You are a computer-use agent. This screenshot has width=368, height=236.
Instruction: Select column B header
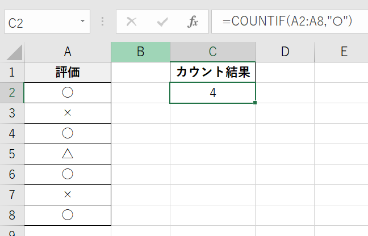coord(140,52)
